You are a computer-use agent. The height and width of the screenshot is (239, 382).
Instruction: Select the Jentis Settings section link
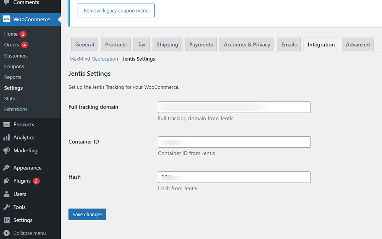pos(139,59)
